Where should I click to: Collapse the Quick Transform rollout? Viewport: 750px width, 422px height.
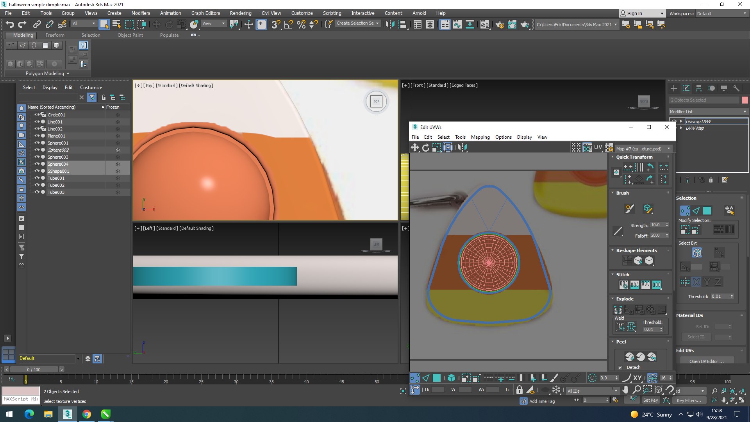pos(612,157)
